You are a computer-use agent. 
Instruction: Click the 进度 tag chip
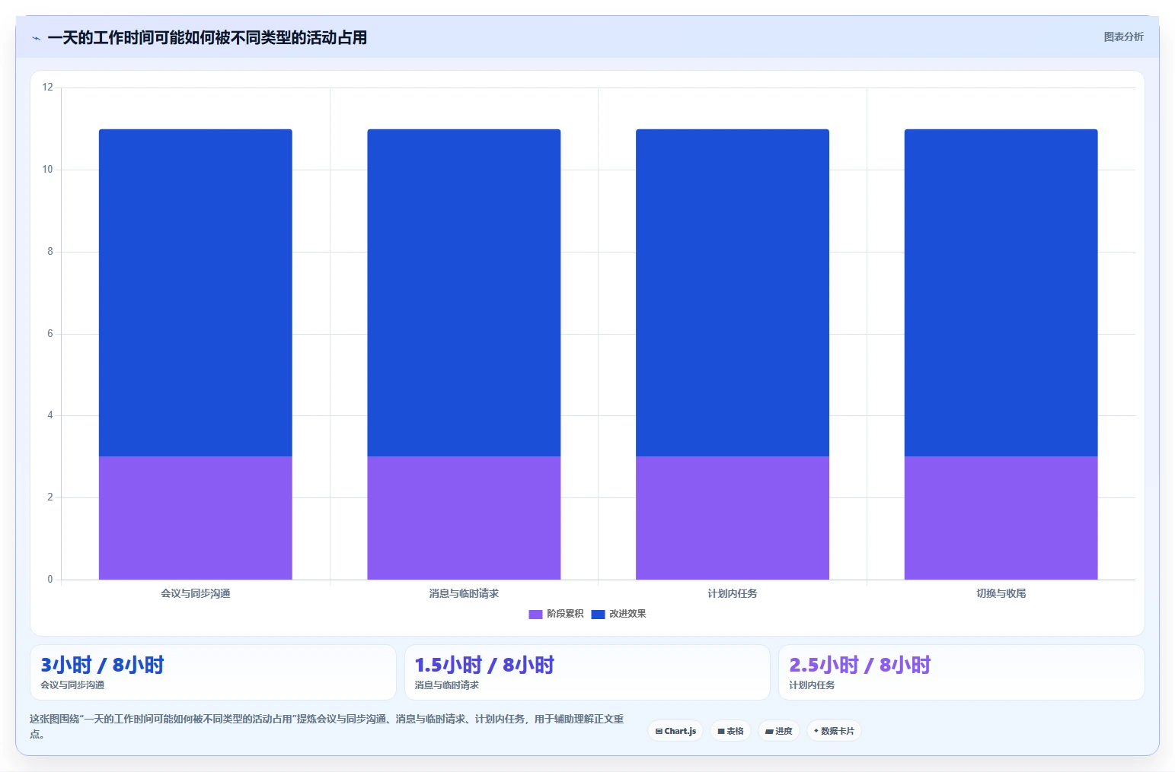point(778,731)
